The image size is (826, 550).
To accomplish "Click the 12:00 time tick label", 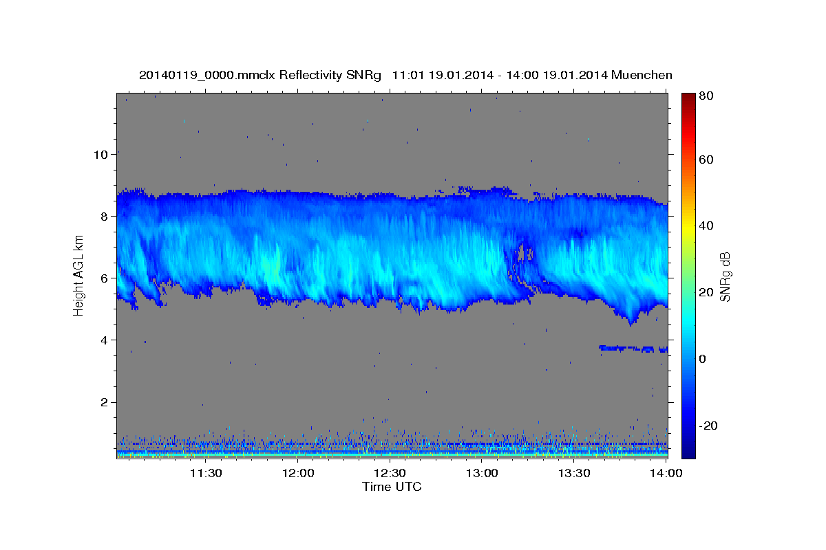I will tap(298, 474).
